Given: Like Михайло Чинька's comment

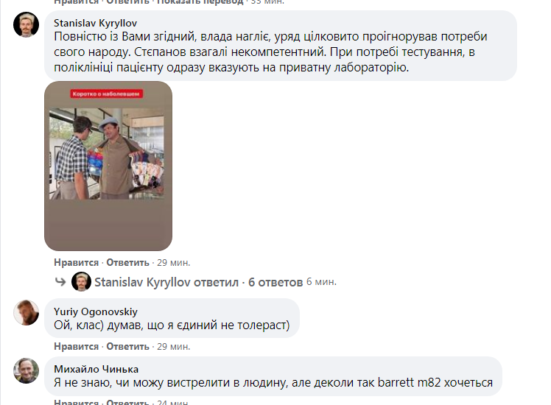Looking at the screenshot, I should (x=77, y=402).
